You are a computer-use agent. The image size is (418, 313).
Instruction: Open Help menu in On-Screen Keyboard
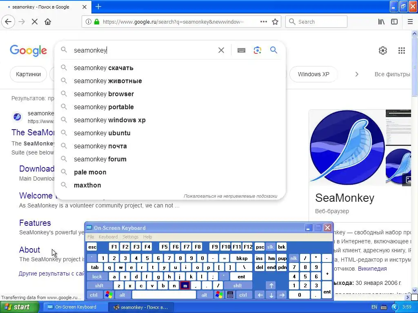click(147, 237)
